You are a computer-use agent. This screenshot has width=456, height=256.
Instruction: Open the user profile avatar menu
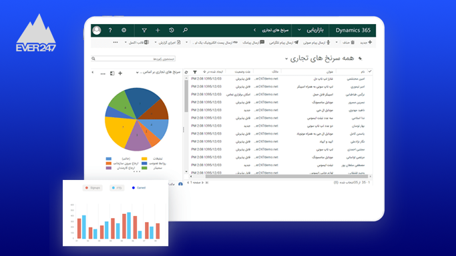coord(97,30)
